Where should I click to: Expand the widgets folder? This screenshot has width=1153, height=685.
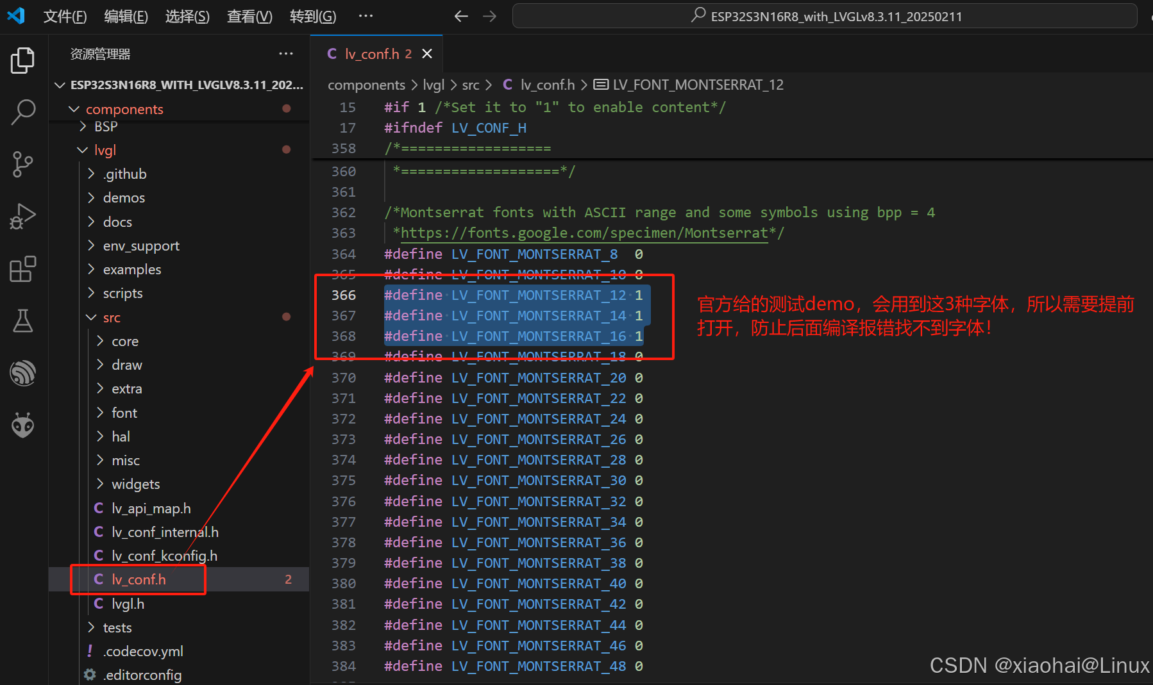180,484
